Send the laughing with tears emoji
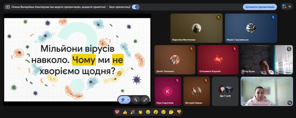This screenshot has height=118, width=296. pos(148,112)
